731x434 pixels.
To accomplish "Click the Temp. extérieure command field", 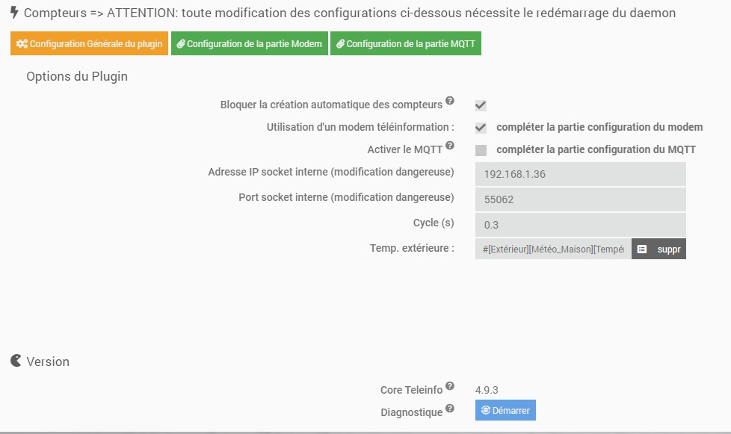I will point(553,249).
